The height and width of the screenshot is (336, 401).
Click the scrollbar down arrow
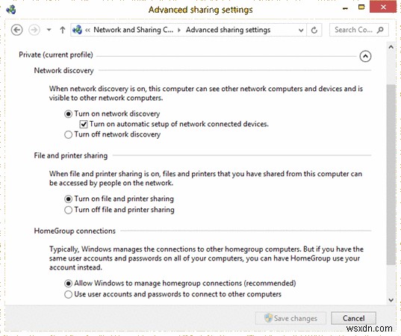[391, 300]
